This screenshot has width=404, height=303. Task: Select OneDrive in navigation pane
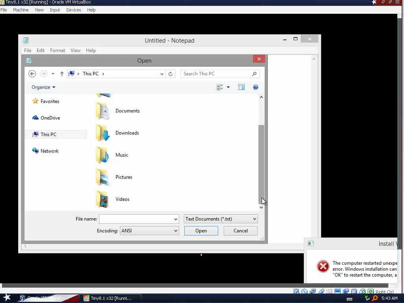tap(46, 118)
